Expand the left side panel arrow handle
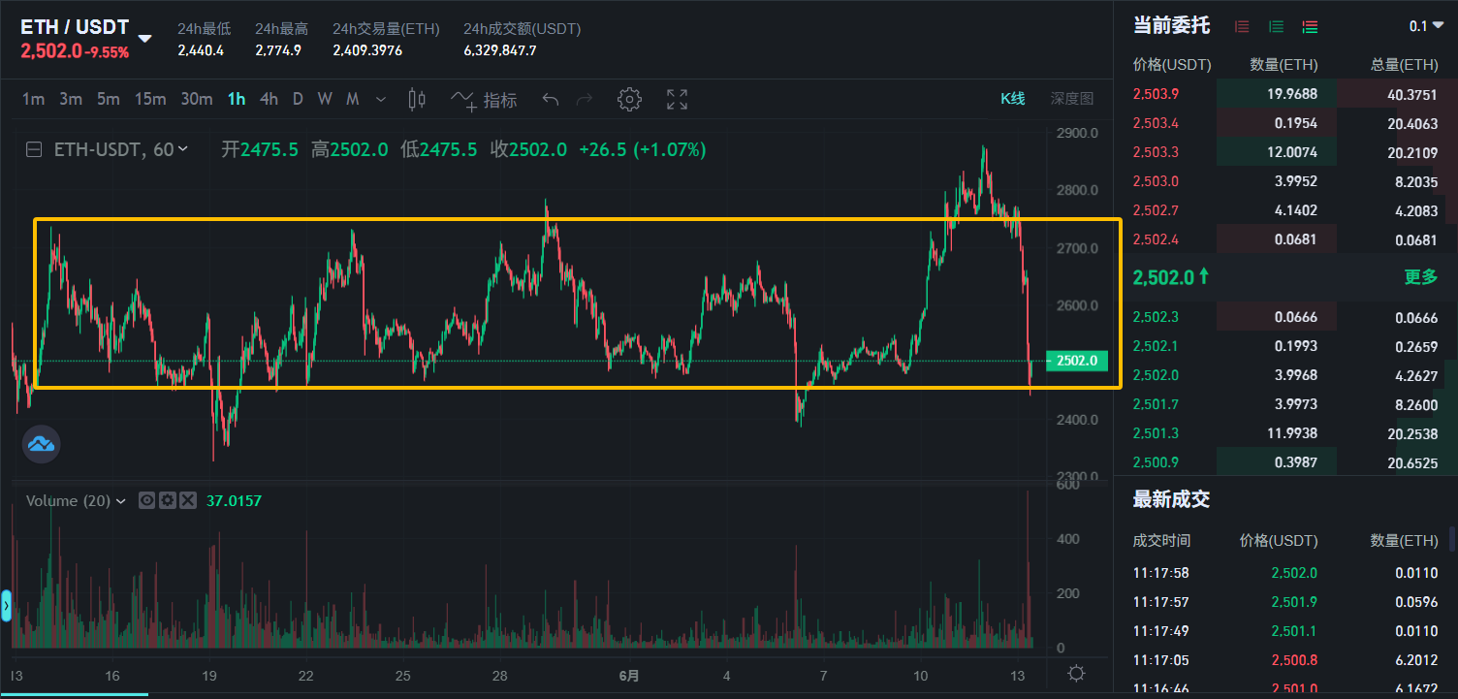The width and height of the screenshot is (1458, 699). [6, 607]
